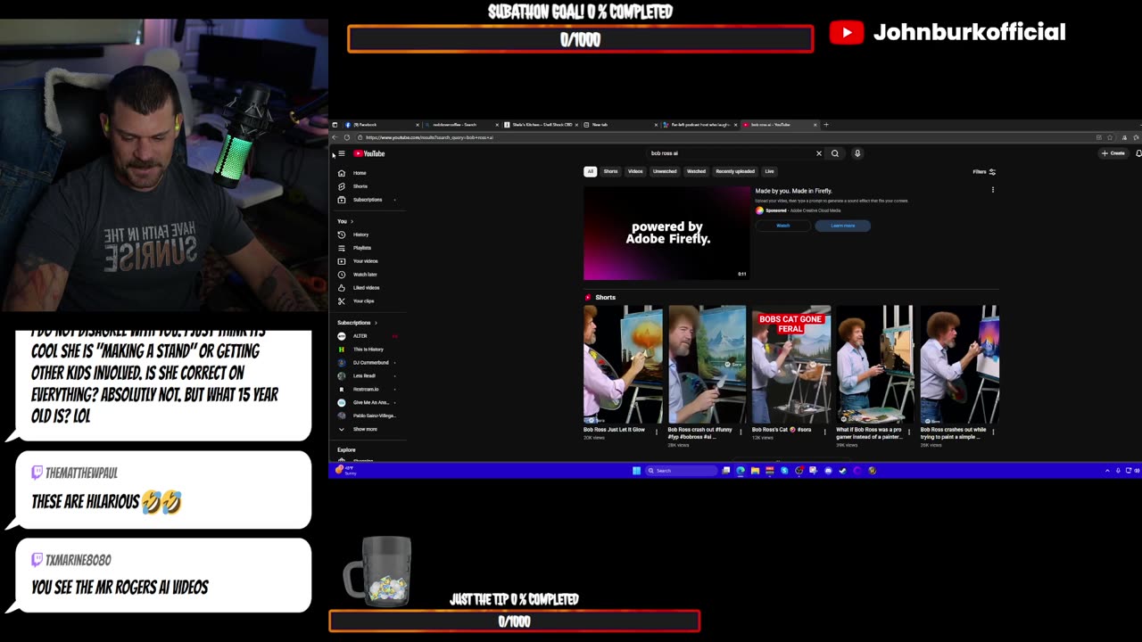Open What if Bob Ross was a pro gamer short
The image size is (1142, 642).
[874, 365]
